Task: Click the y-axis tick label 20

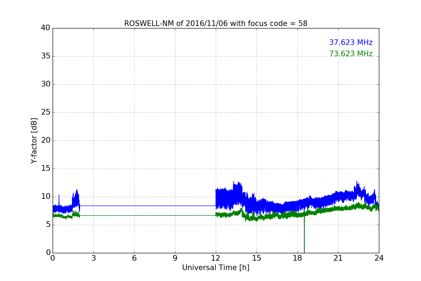Action: point(46,140)
